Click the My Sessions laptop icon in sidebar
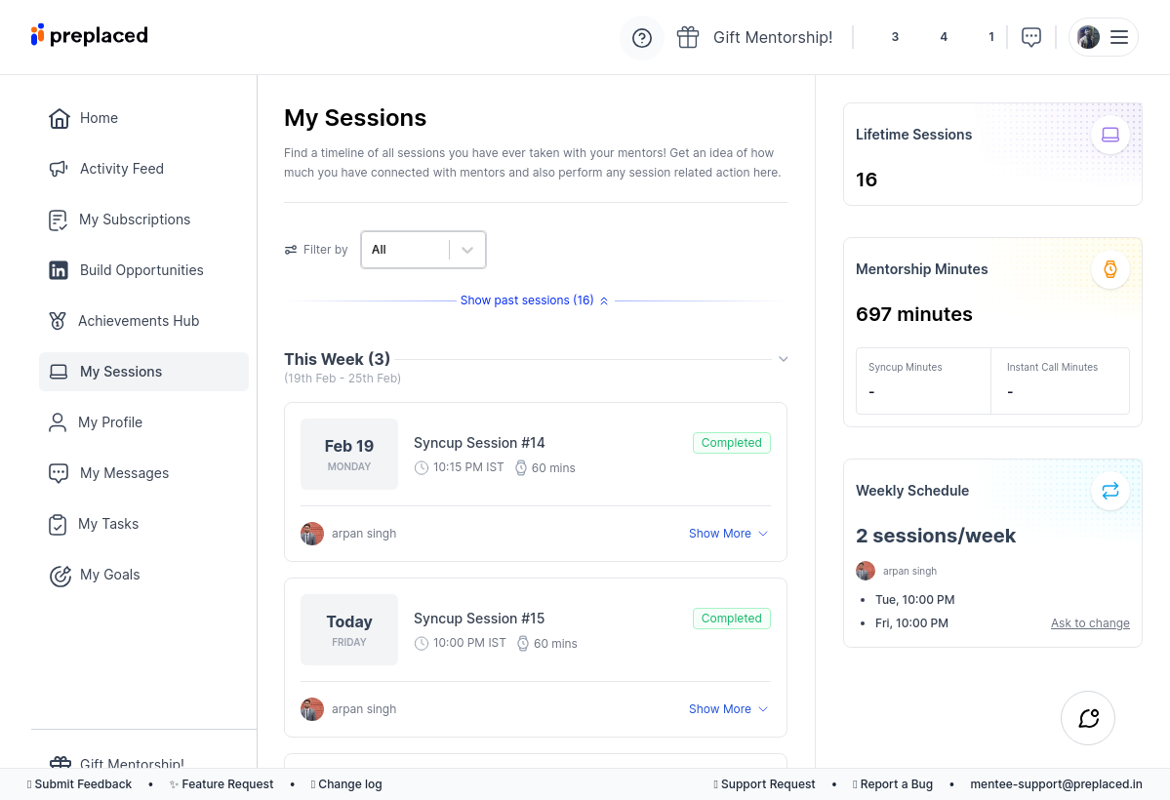1170x800 pixels. click(x=59, y=372)
